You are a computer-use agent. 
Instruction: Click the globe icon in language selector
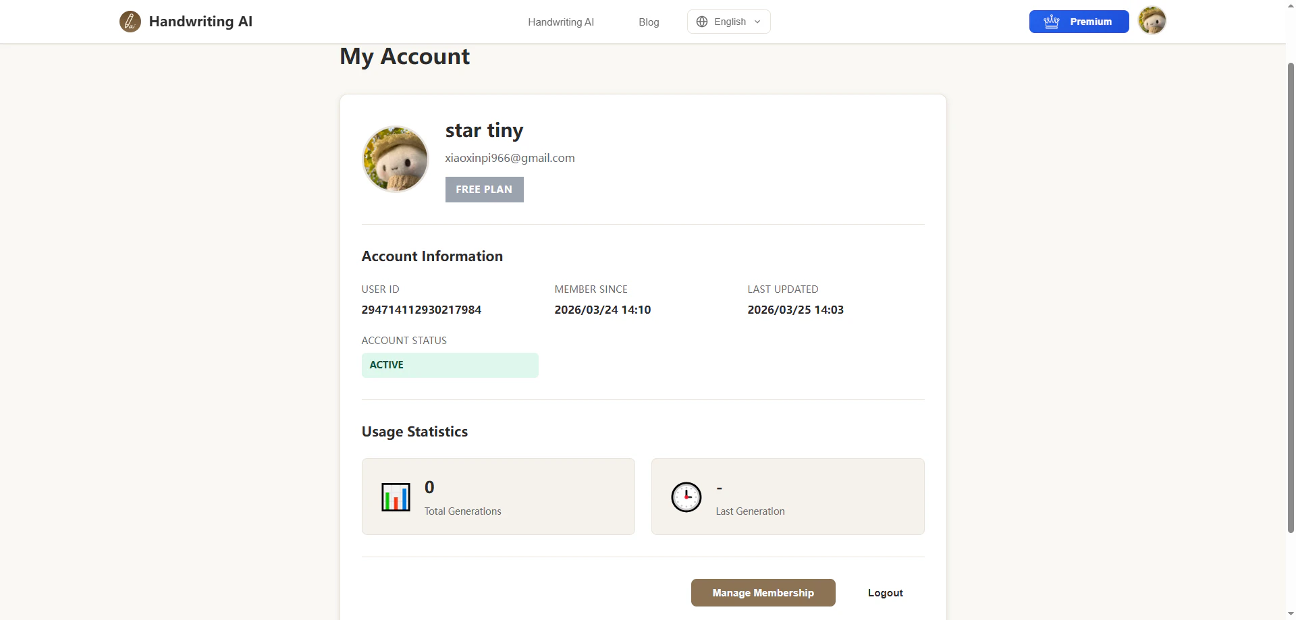click(702, 22)
